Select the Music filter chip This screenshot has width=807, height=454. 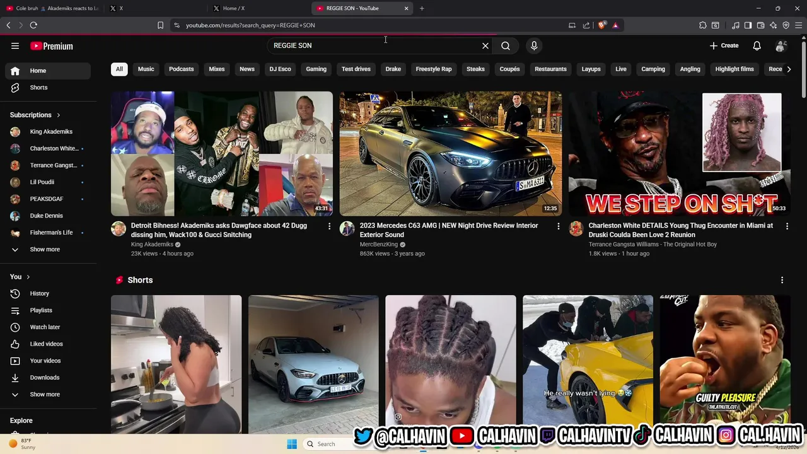pyautogui.click(x=146, y=69)
